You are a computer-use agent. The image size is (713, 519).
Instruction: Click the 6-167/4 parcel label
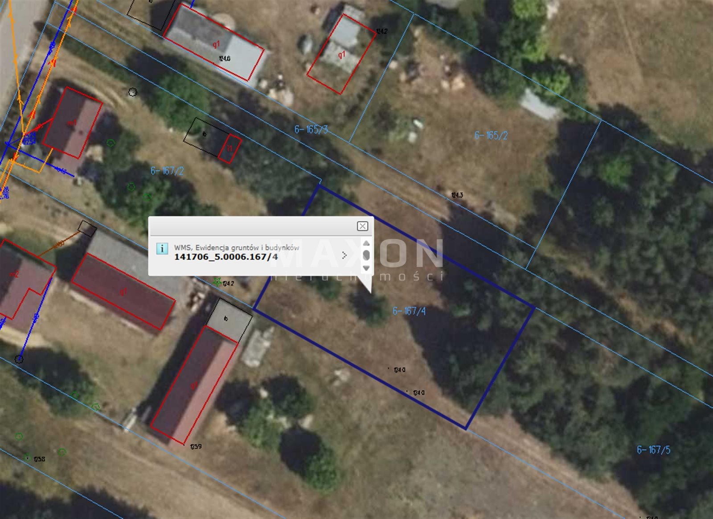409,311
